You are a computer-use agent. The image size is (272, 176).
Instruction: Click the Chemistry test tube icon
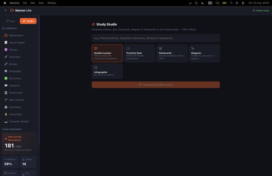click(6, 57)
